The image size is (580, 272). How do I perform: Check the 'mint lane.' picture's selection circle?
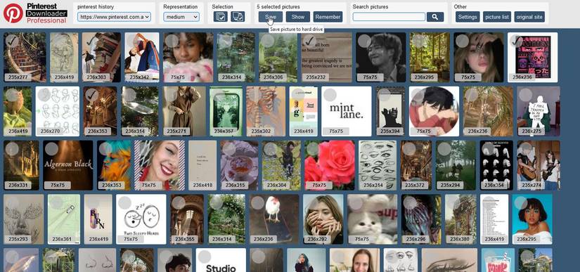click(x=330, y=95)
